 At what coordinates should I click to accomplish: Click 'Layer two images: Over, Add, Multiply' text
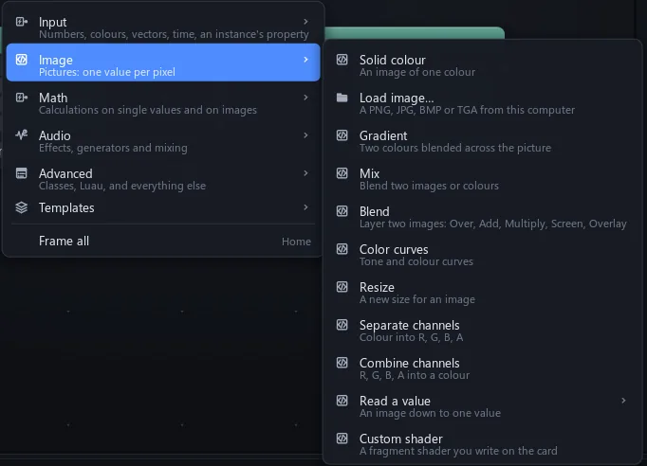pos(493,224)
